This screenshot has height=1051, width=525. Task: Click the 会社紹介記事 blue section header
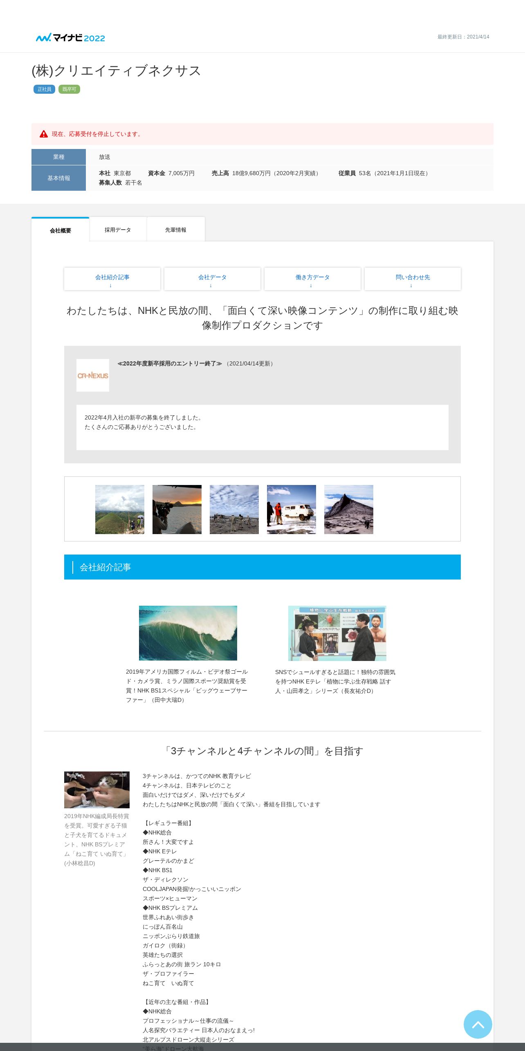click(x=262, y=567)
